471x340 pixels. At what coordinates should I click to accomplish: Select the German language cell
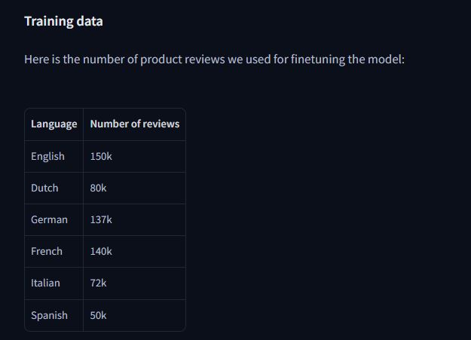[54, 219]
